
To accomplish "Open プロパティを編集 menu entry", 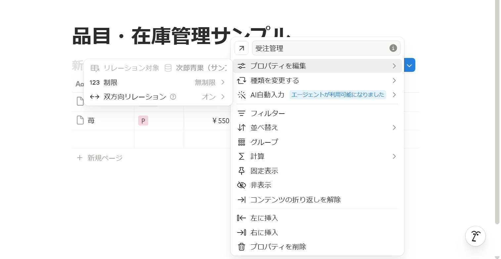I will point(317,66).
